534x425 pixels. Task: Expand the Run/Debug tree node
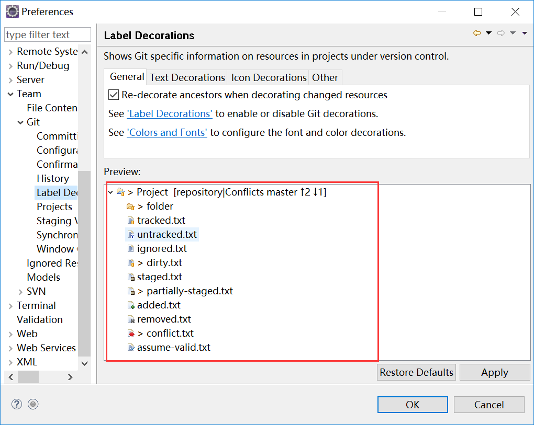click(x=10, y=66)
